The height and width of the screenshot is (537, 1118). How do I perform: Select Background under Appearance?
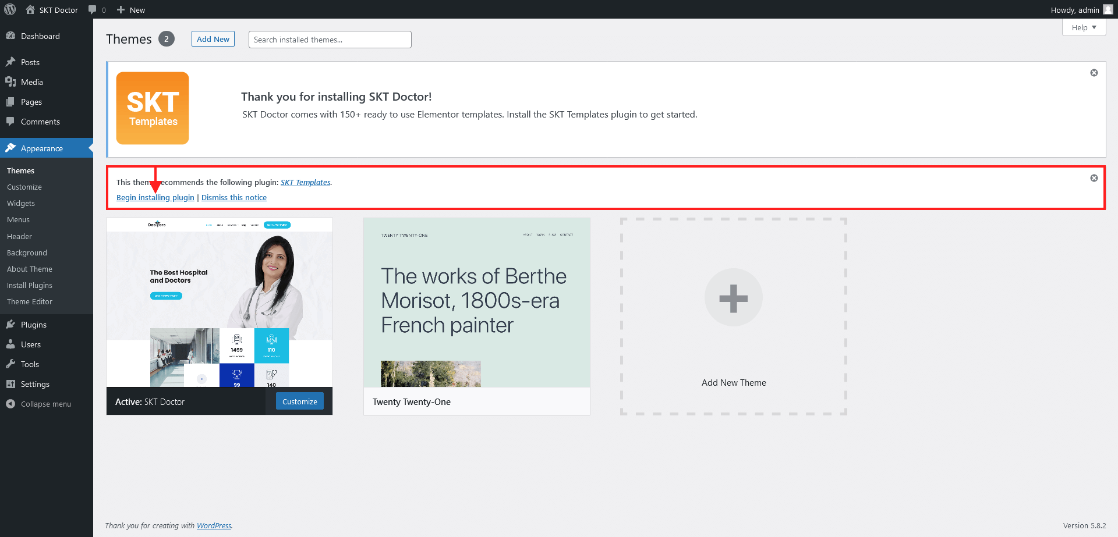[x=27, y=253]
